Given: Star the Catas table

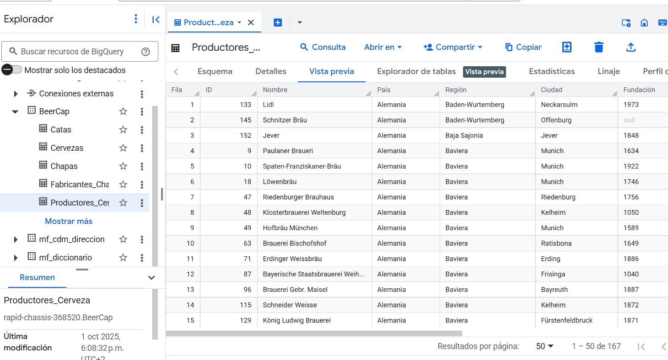Looking at the screenshot, I should pos(123,130).
